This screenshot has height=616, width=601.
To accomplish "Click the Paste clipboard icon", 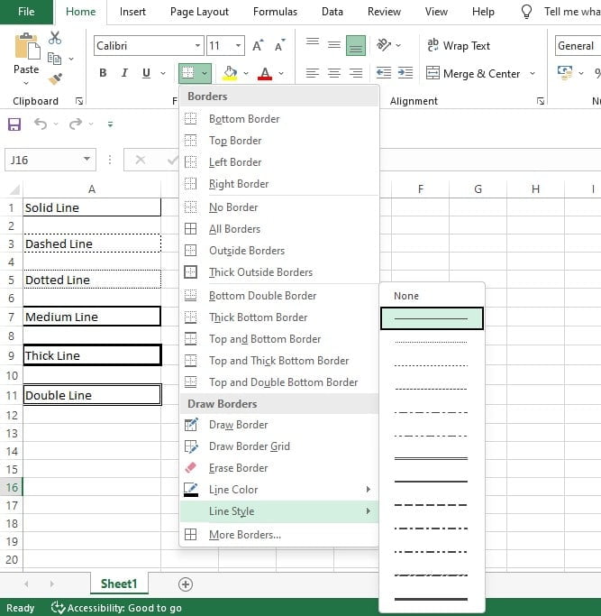I will 27,46.
